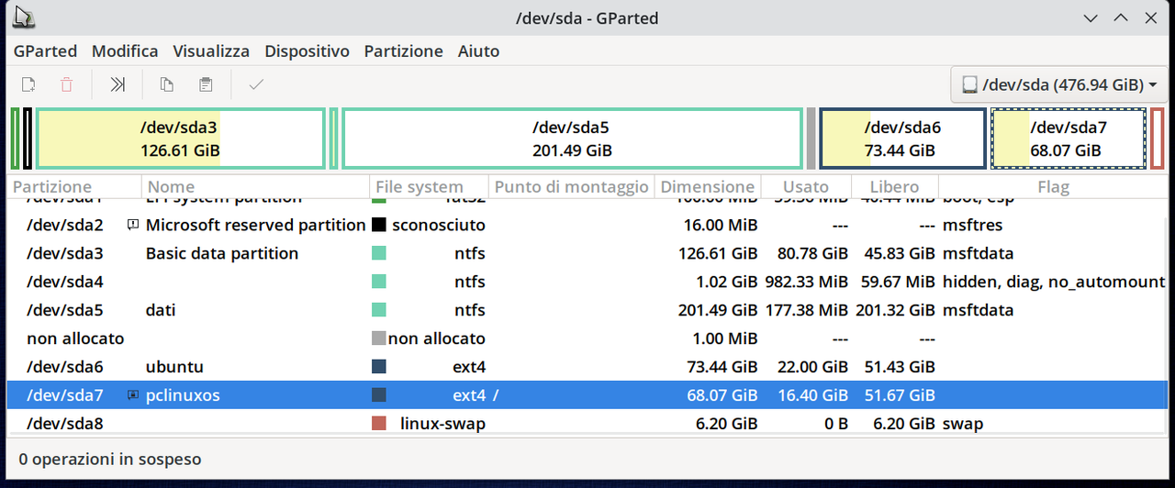The image size is (1175, 488).
Task: Click the info icon next to /dev/sda2
Action: 133,225
